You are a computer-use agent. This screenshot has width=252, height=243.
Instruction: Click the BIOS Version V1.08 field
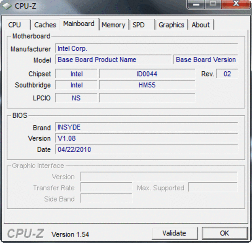[x=146, y=138]
